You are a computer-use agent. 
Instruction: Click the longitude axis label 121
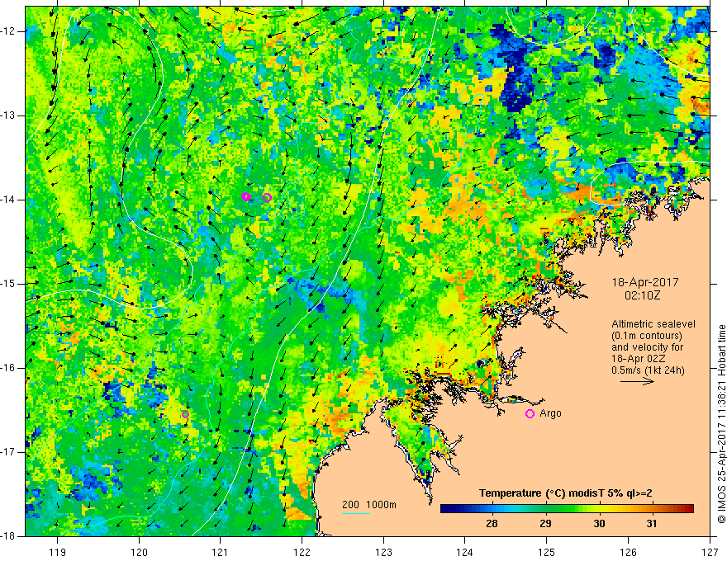click(221, 552)
